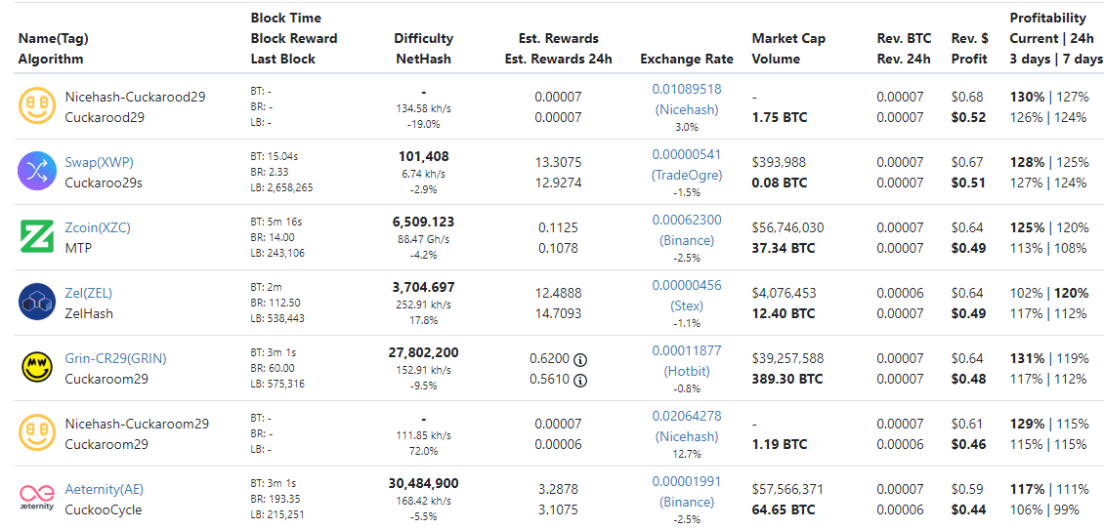Click the Nicehash-Cuckarood29 name text

click(x=135, y=97)
